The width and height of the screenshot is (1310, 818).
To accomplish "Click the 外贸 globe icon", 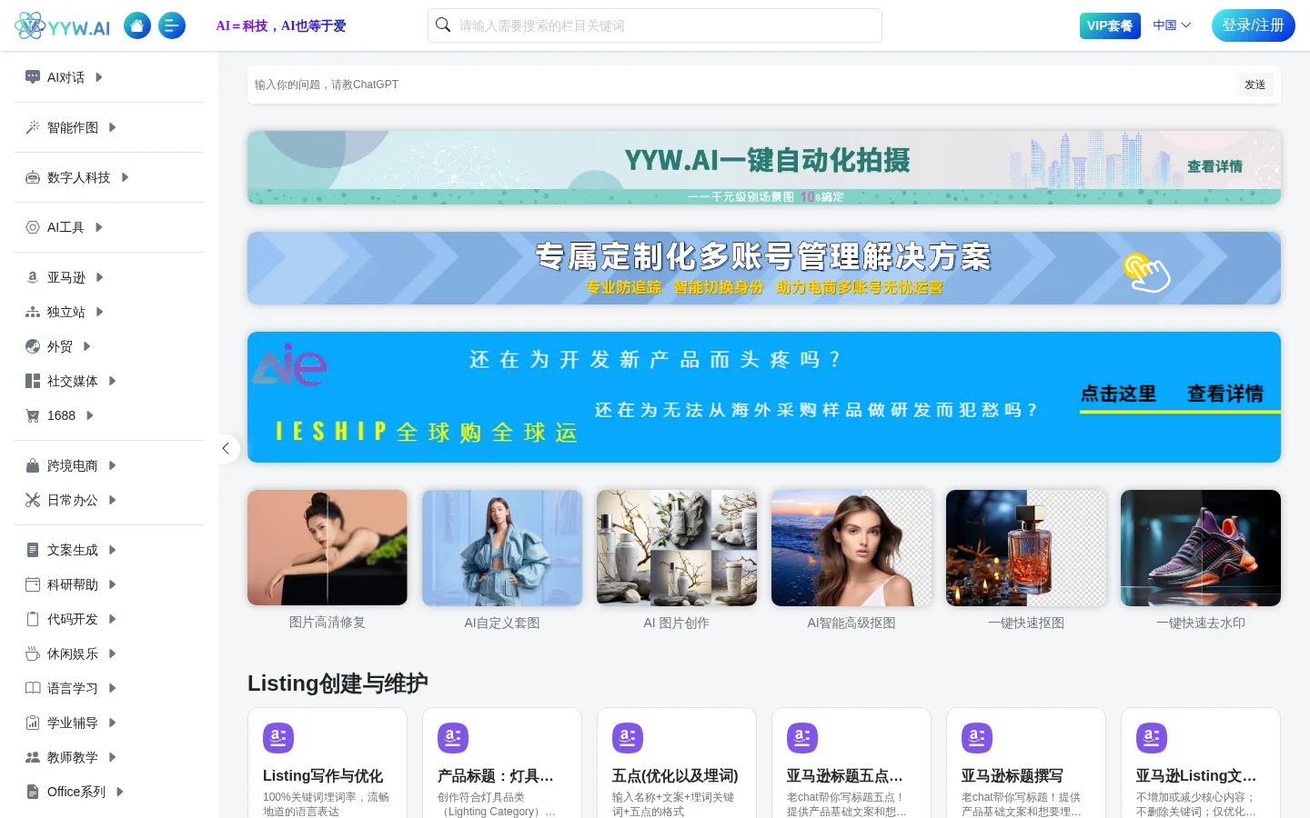I will [33, 346].
